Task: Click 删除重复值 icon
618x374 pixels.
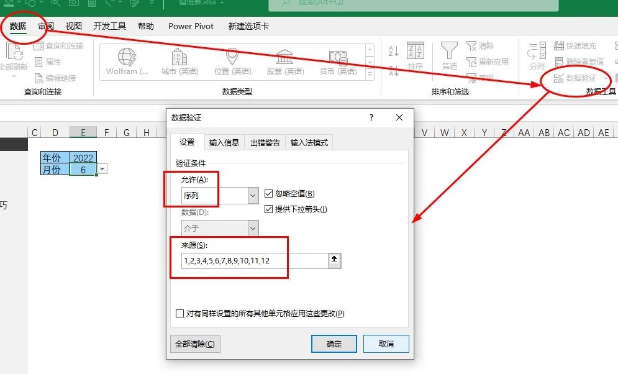Action: tap(579, 62)
